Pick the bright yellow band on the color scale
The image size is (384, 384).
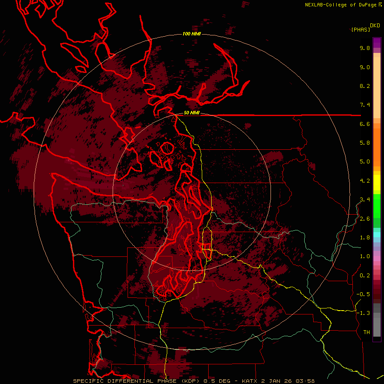pos(377,183)
